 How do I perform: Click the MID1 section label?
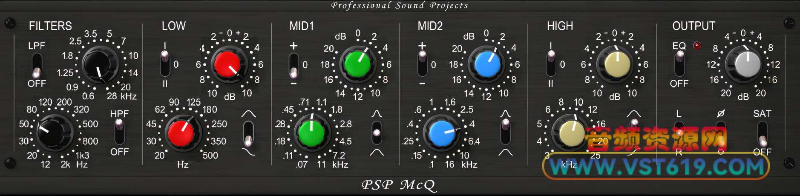pos(302,26)
